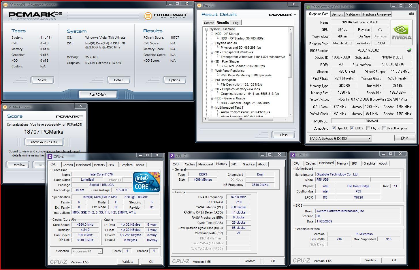The width and height of the screenshot is (420, 270).
Task: Open the Processor #1 selection dropdown
Action: (x=87, y=251)
